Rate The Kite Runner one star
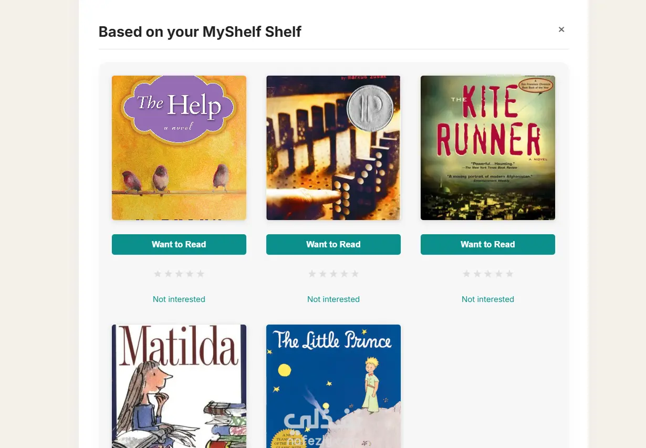The width and height of the screenshot is (646, 448). tap(466, 274)
